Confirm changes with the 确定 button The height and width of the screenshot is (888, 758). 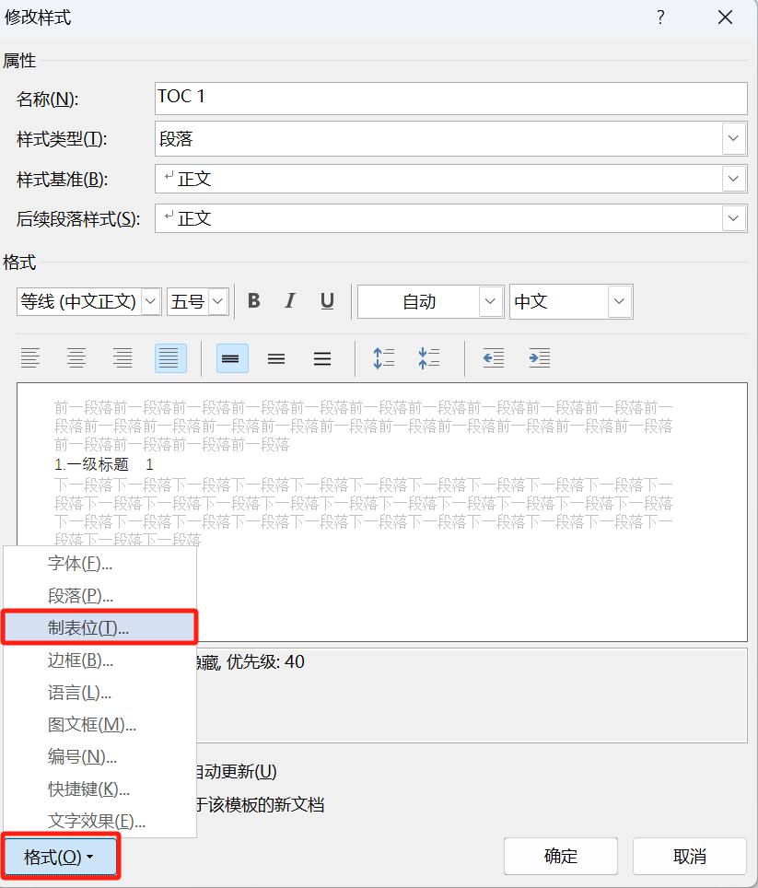tap(559, 856)
